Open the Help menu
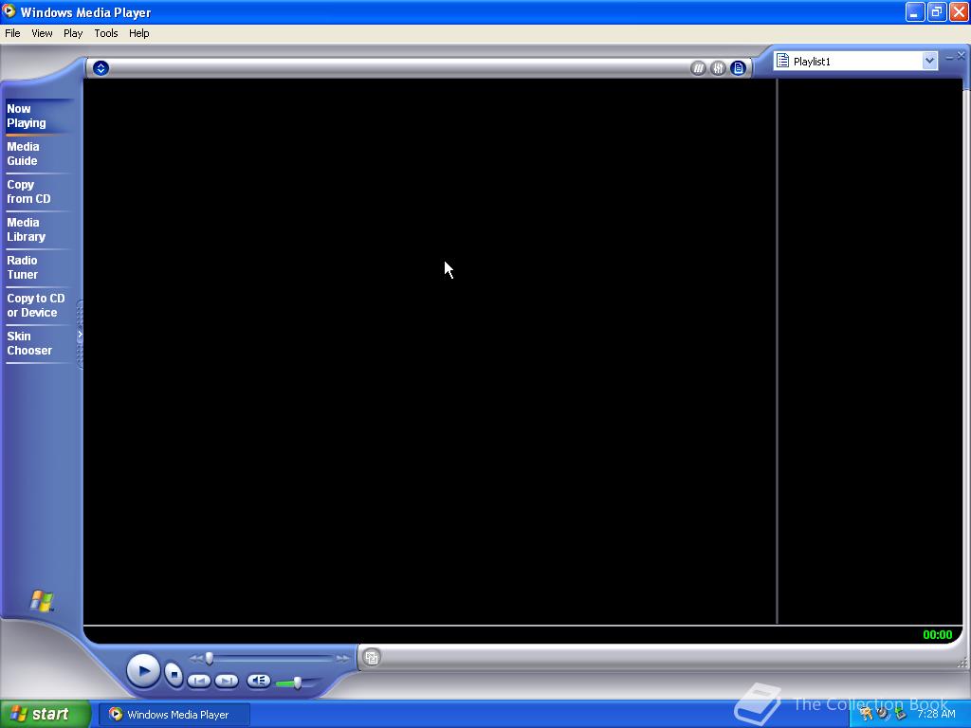Screen dimensions: 971x728 [x=138, y=33]
